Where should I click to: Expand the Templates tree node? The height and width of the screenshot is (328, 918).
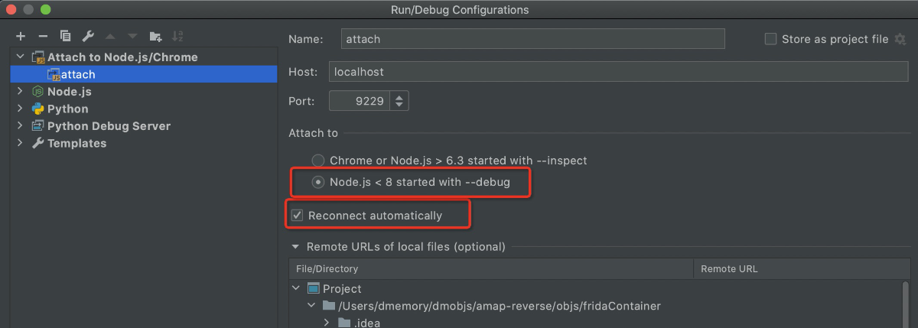pyautogui.click(x=21, y=144)
